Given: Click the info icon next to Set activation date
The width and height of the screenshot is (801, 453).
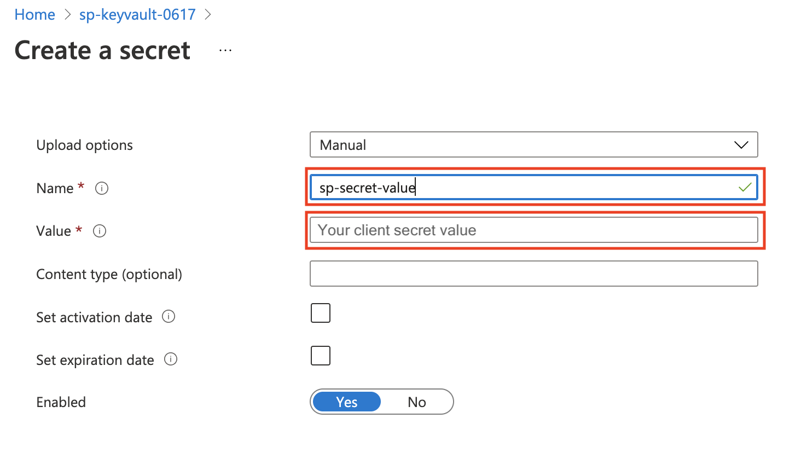Looking at the screenshot, I should click(x=169, y=316).
